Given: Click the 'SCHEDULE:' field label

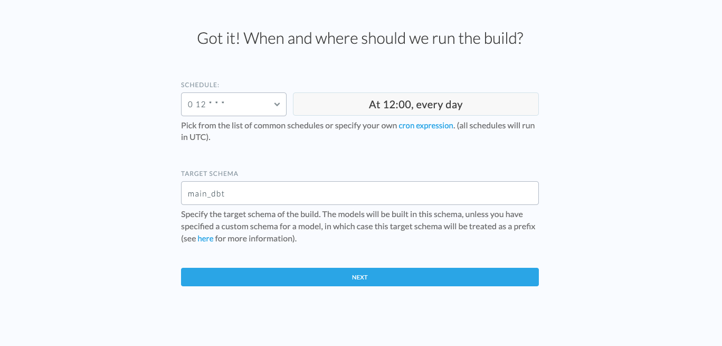Looking at the screenshot, I should coord(200,85).
